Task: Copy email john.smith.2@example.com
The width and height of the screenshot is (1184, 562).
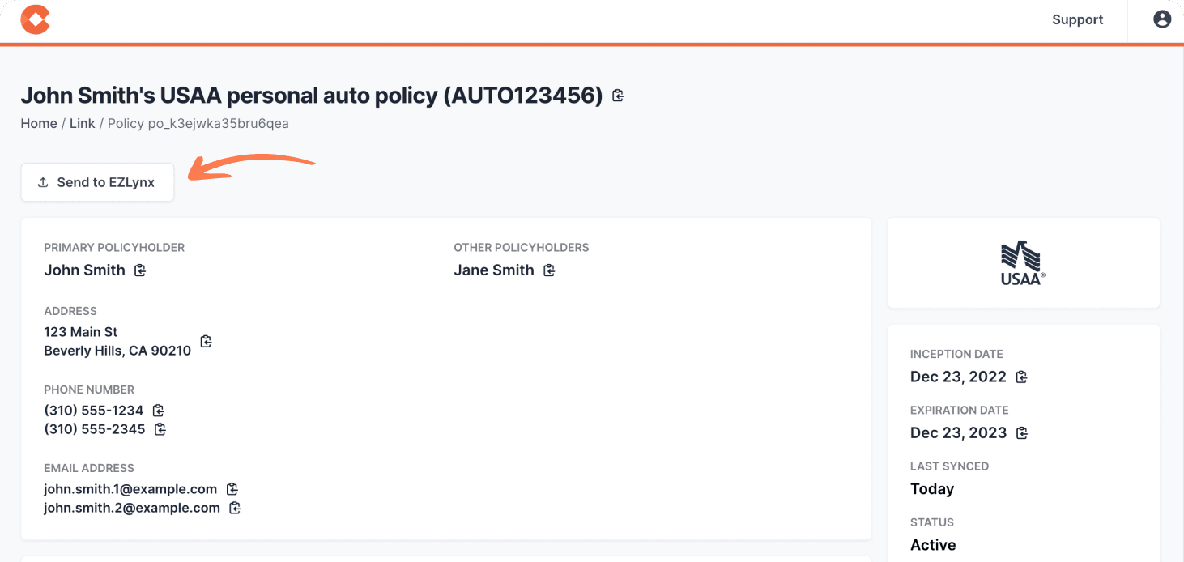Action: [x=235, y=509]
